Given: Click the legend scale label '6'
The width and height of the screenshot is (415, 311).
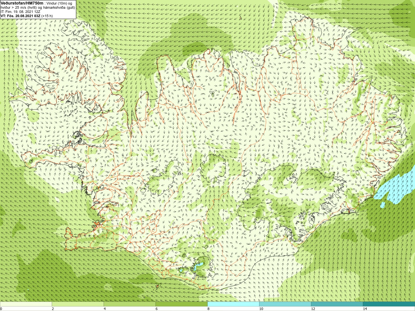Looking at the screenshot, I should point(156,309).
